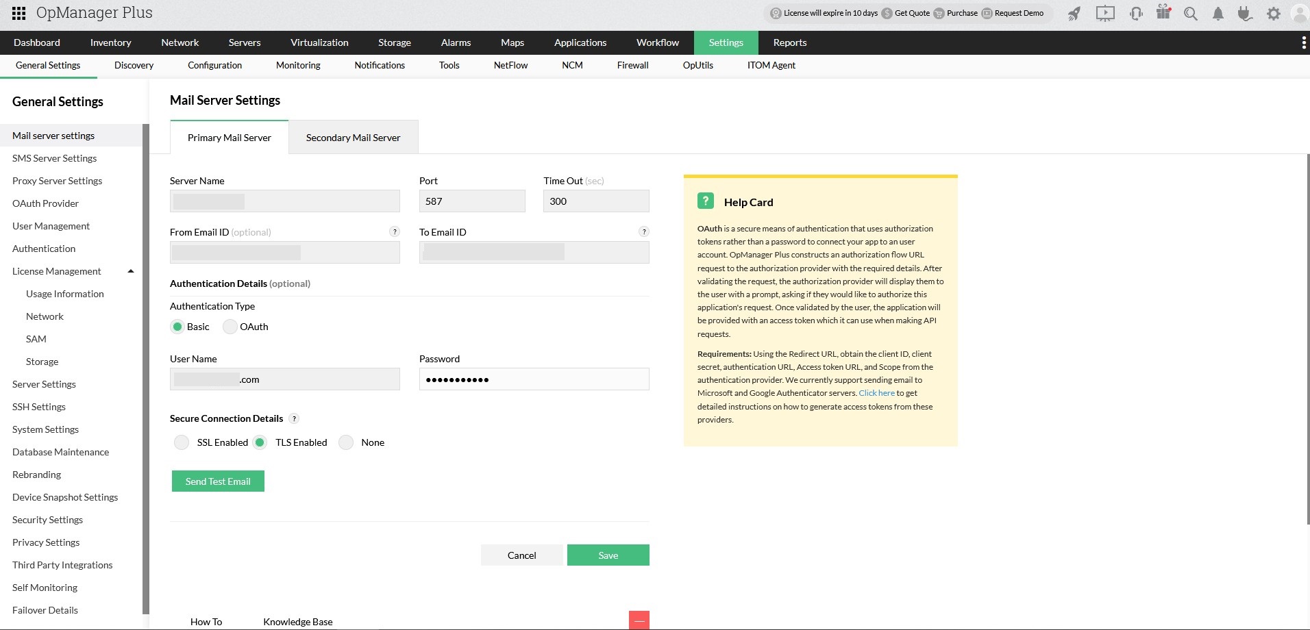This screenshot has width=1310, height=630.
Task: Open User Management in sidebar
Action: tap(51, 226)
